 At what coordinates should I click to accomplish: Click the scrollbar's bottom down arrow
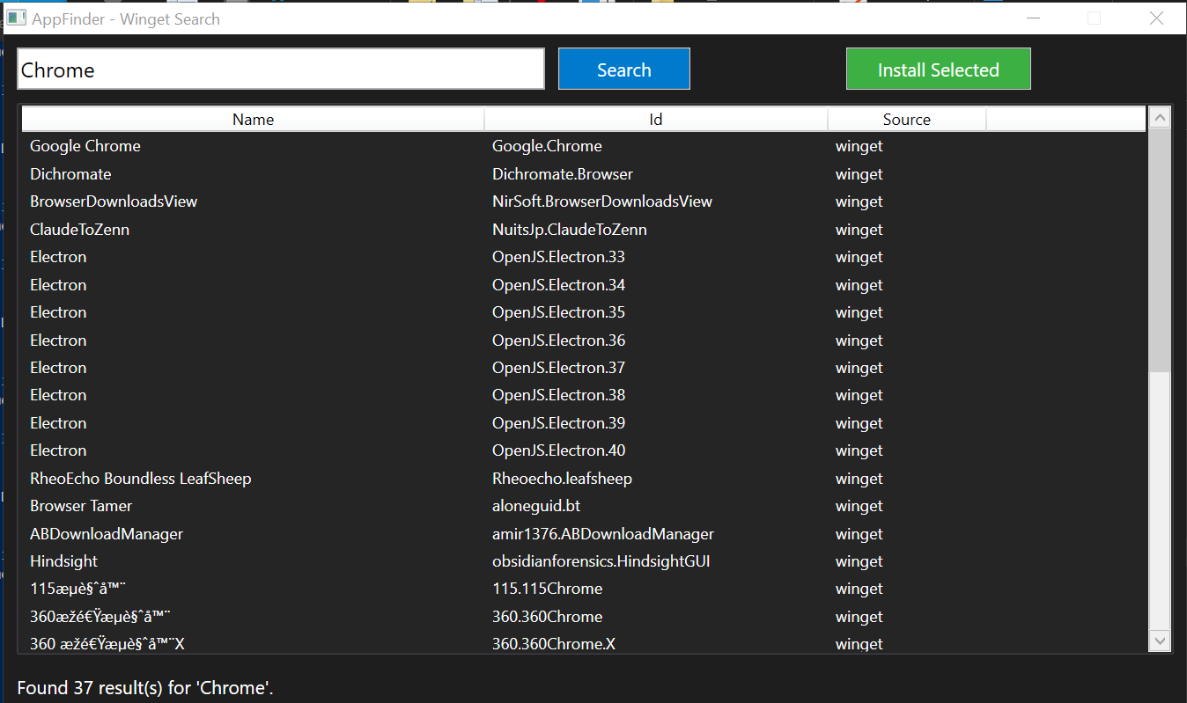pos(1160,641)
